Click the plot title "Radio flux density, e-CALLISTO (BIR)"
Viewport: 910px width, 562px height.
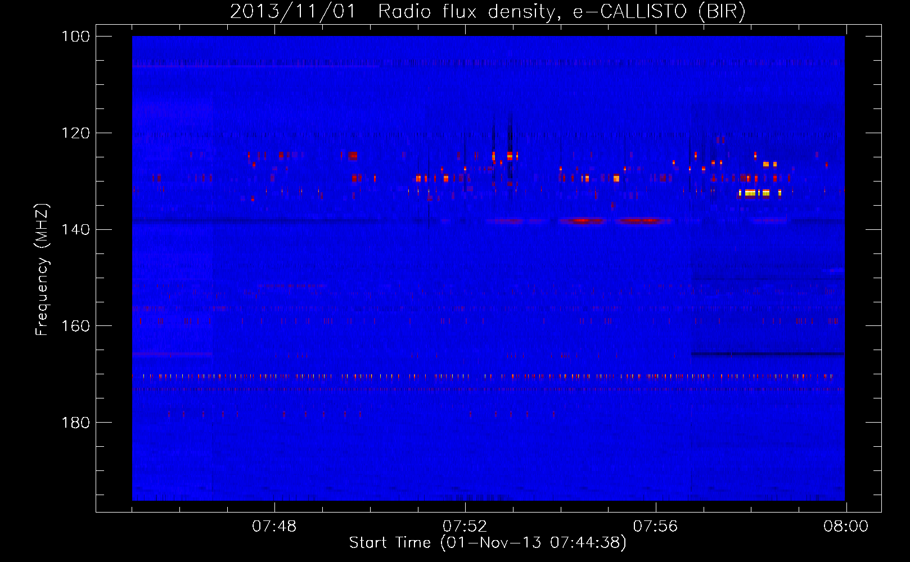point(561,11)
